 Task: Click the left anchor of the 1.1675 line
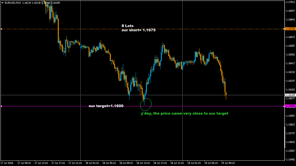(1, 29)
